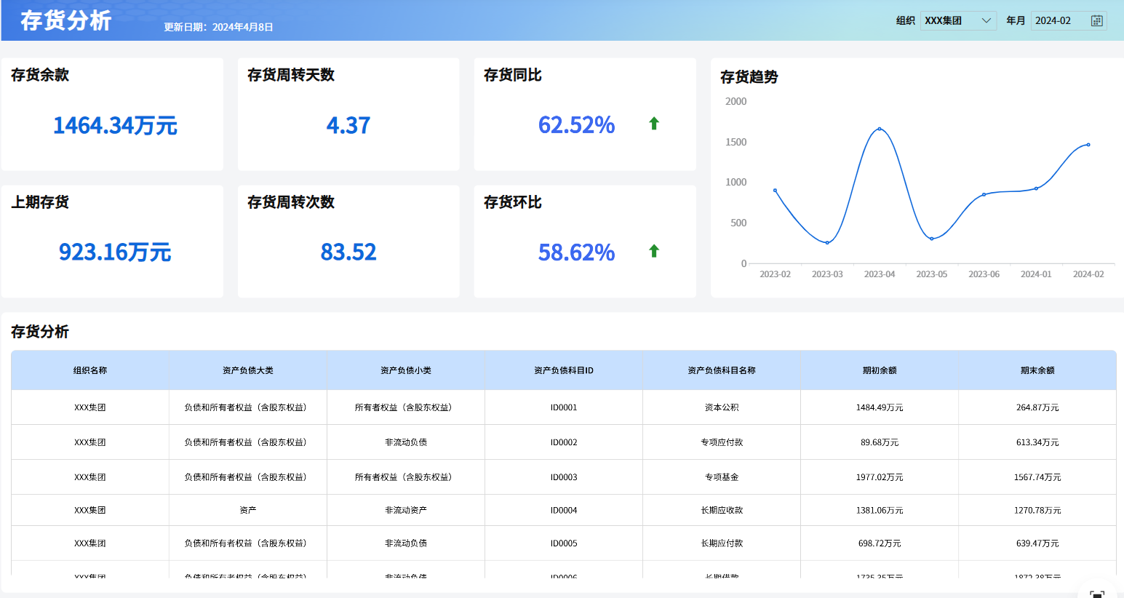This screenshot has height=598, width=1124.
Task: Click the 2023-05 data point on trend chart
Action: [x=932, y=239]
